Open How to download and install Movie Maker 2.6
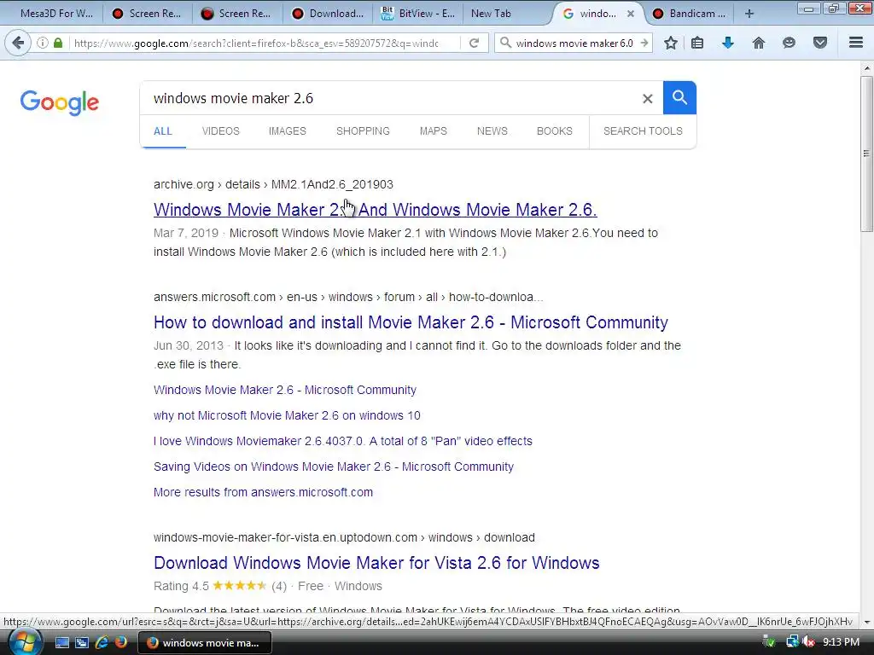Screen dimensions: 874x655 [411, 322]
